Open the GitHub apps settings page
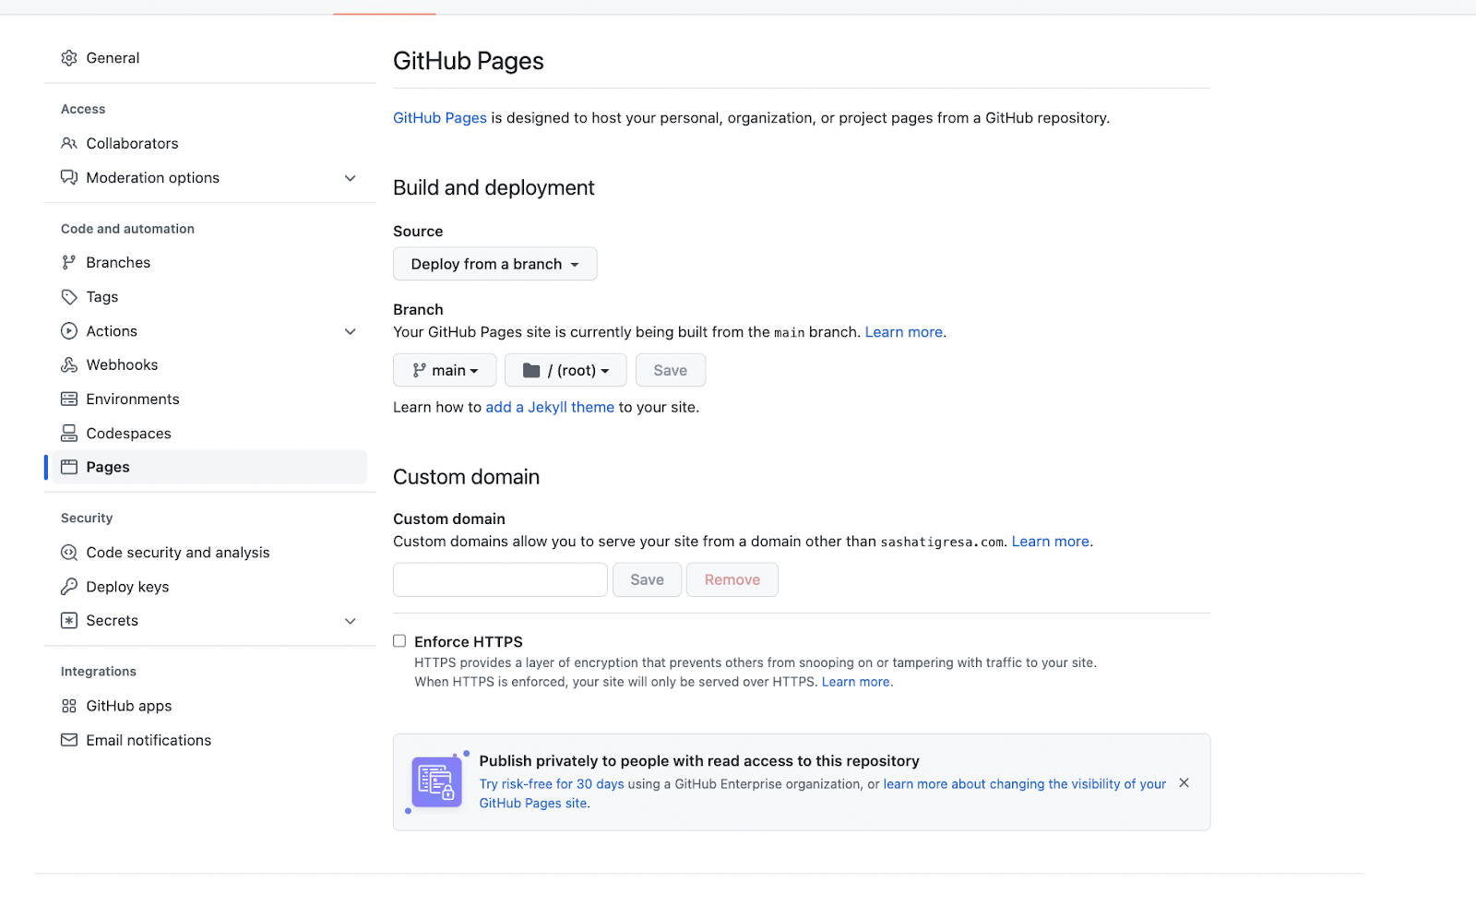 point(129,706)
